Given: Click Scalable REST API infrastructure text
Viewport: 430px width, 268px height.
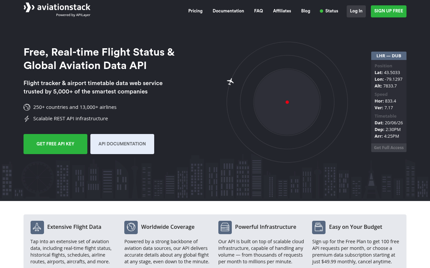Looking at the screenshot, I should (x=71, y=119).
